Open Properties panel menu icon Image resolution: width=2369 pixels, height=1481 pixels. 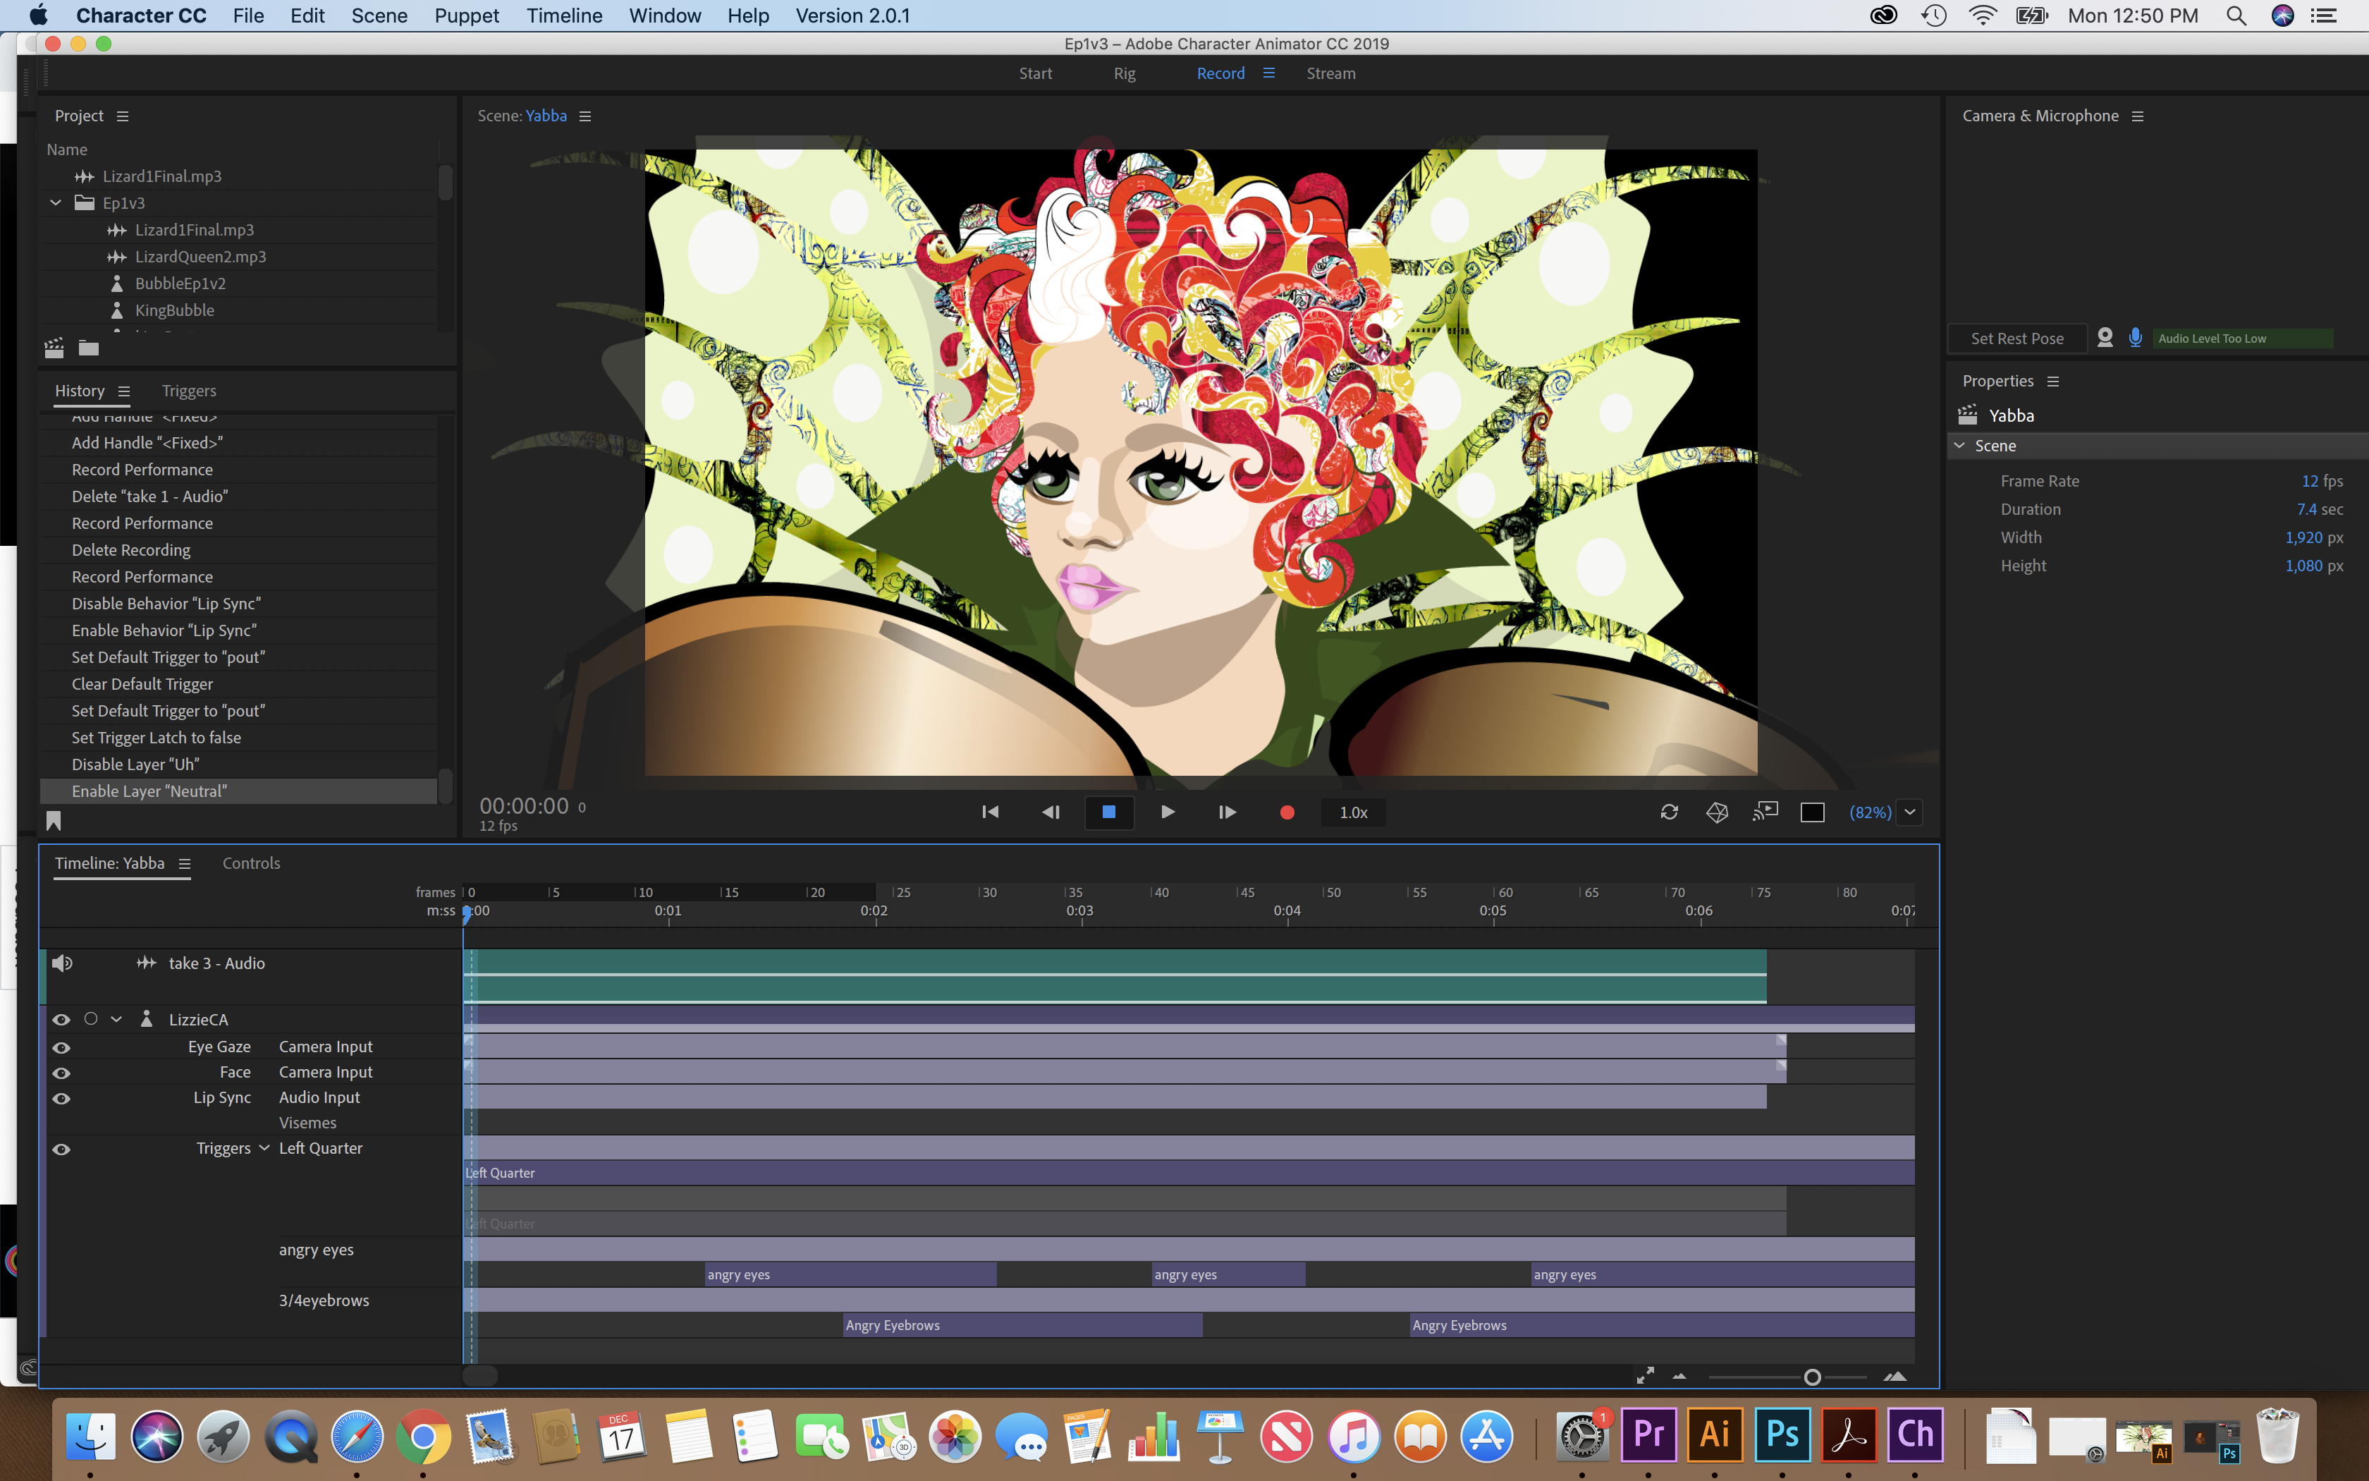point(2053,381)
